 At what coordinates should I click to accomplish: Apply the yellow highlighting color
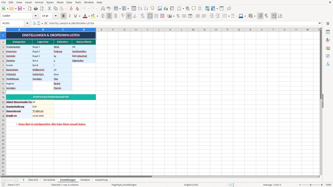click(x=93, y=16)
